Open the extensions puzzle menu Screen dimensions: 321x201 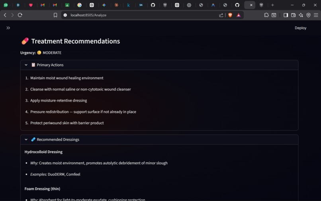click(x=266, y=15)
